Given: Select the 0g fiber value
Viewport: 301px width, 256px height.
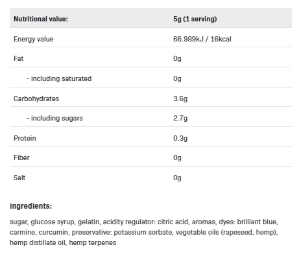Looking at the screenshot, I should pyautogui.click(x=177, y=157).
